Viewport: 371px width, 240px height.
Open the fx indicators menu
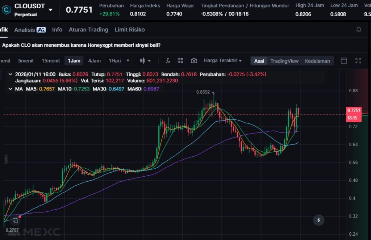tap(168, 61)
